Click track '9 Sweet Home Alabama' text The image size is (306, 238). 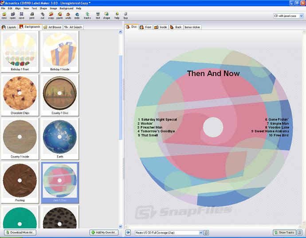point(270,131)
